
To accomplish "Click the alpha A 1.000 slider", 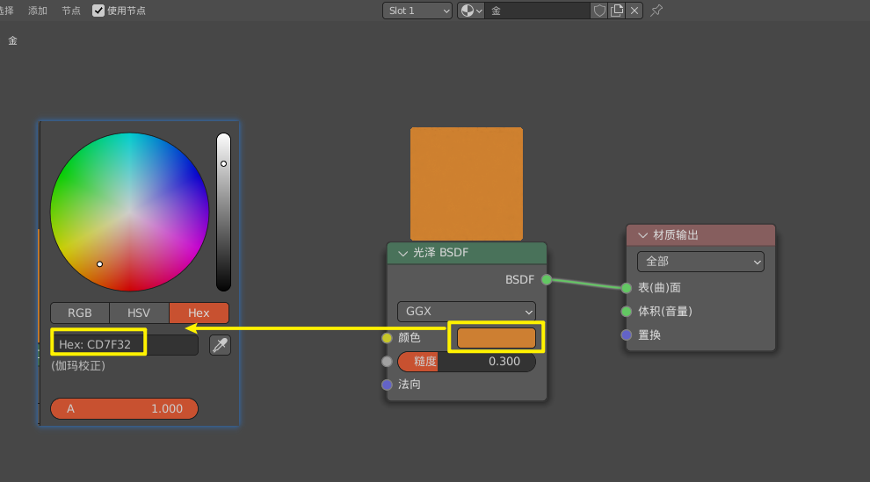I will (124, 408).
